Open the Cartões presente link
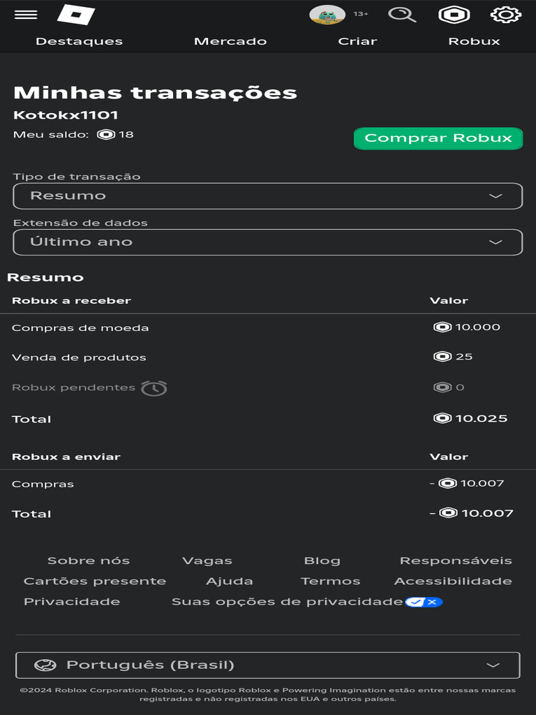 coord(95,581)
